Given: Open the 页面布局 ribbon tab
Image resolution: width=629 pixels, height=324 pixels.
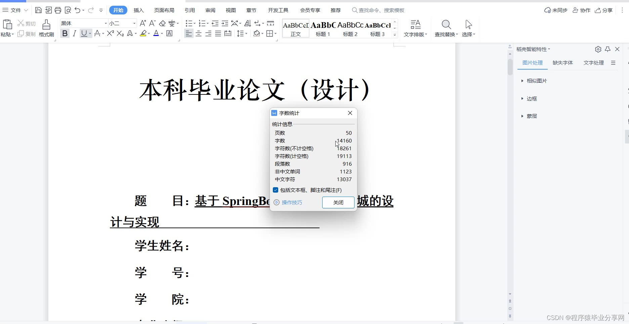Looking at the screenshot, I should [164, 10].
